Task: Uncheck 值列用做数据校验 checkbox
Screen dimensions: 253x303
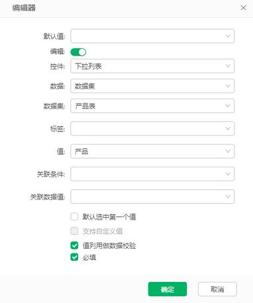Action: coord(74,245)
